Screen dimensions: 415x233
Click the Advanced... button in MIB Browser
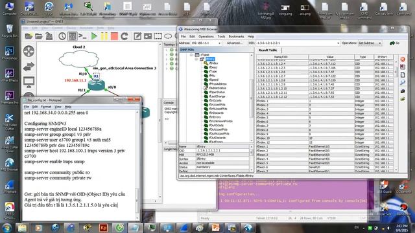click(x=234, y=43)
